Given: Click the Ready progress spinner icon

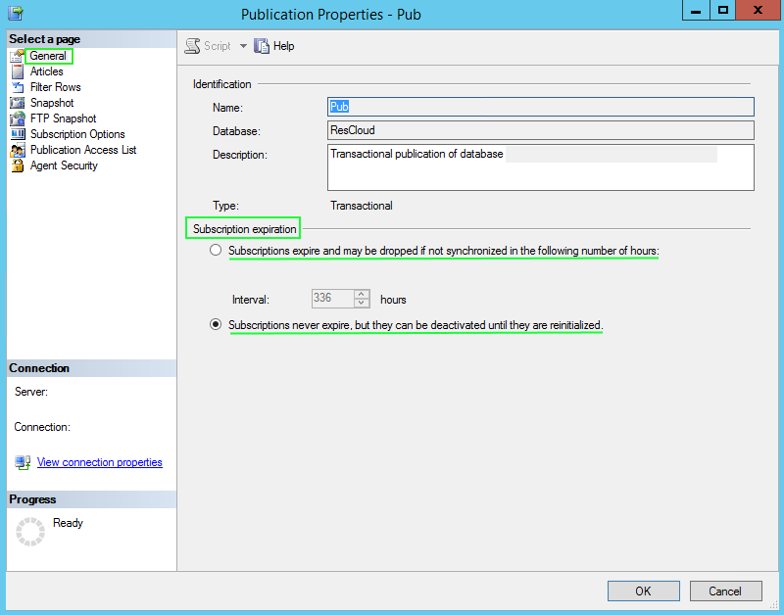Looking at the screenshot, I should pyautogui.click(x=30, y=531).
